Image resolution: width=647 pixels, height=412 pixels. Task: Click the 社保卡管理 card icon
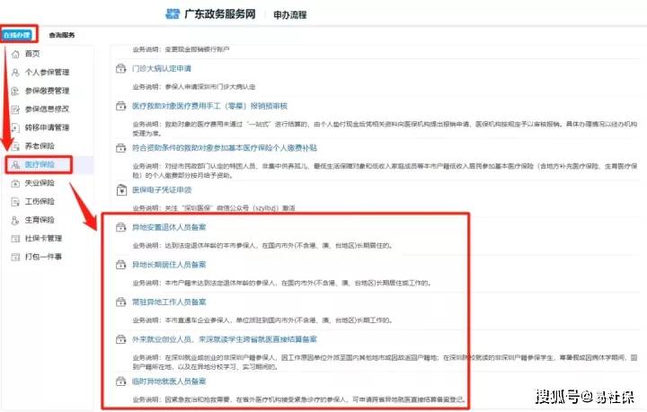[14, 239]
